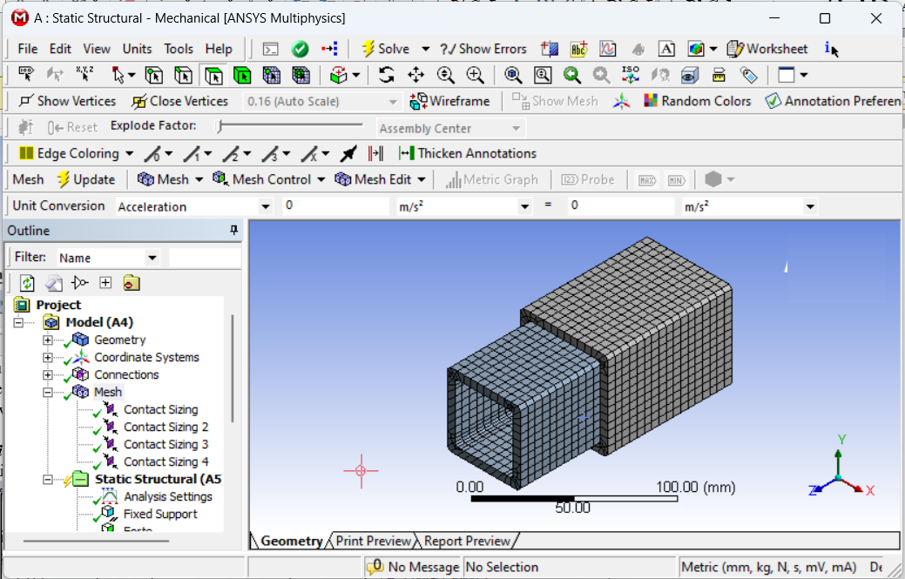Select the green Body selection filter icon

click(x=242, y=76)
